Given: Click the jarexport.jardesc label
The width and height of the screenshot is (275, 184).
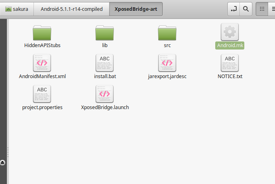Looking at the screenshot, I should (167, 76).
